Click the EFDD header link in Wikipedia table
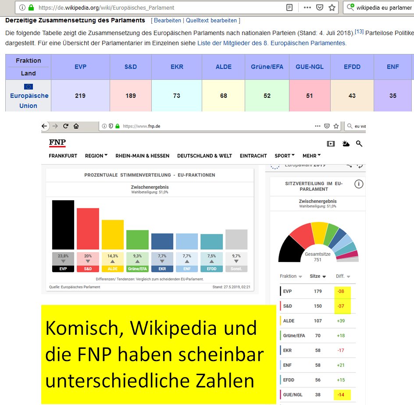 coord(352,67)
